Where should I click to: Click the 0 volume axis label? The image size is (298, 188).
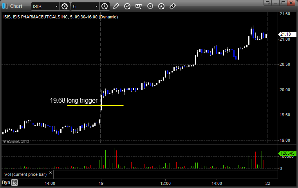[281, 168]
